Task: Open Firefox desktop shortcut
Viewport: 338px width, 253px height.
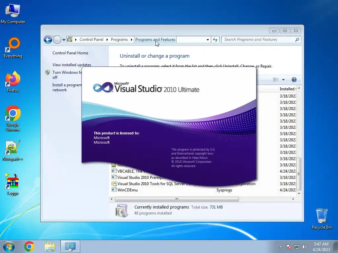Action: tap(13, 82)
